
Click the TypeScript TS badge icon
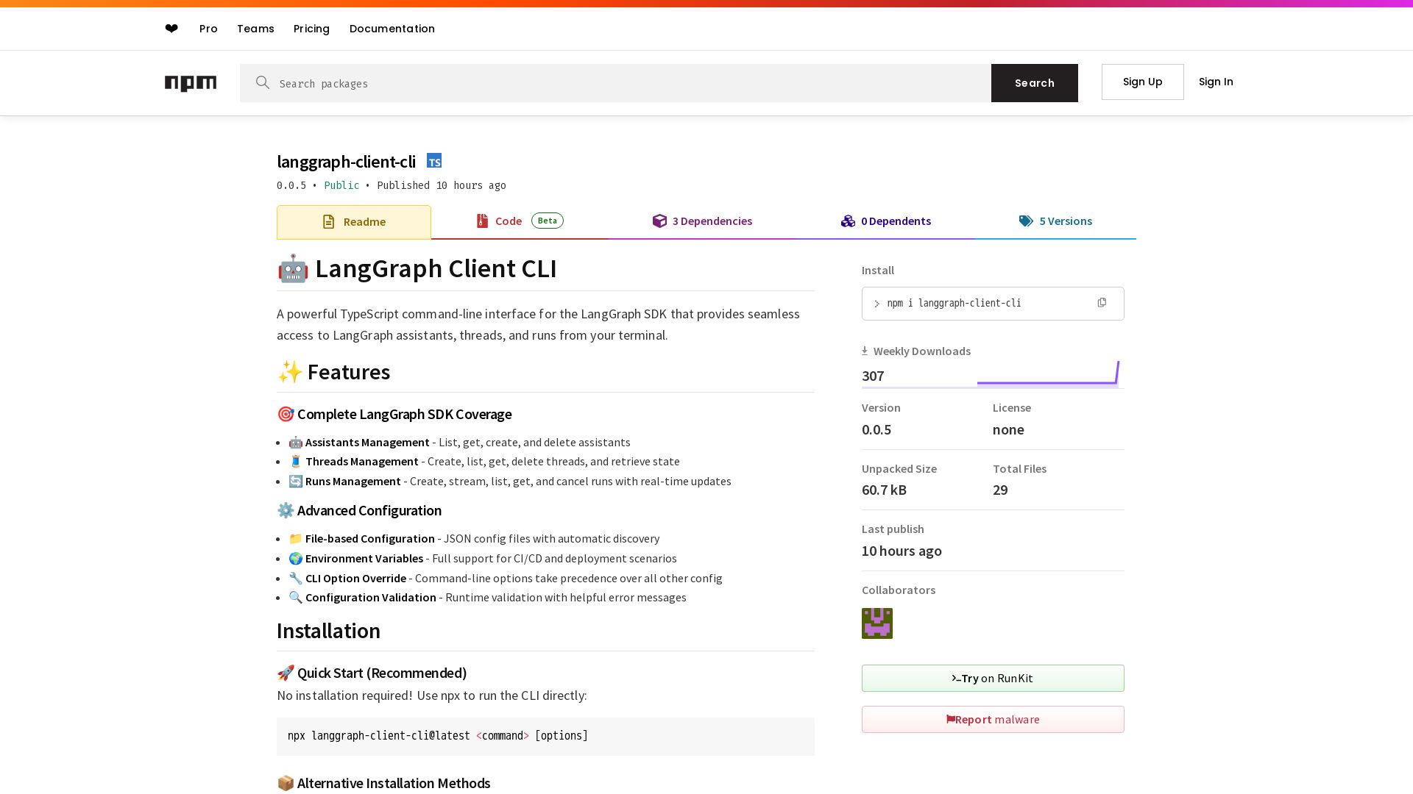pos(434,161)
